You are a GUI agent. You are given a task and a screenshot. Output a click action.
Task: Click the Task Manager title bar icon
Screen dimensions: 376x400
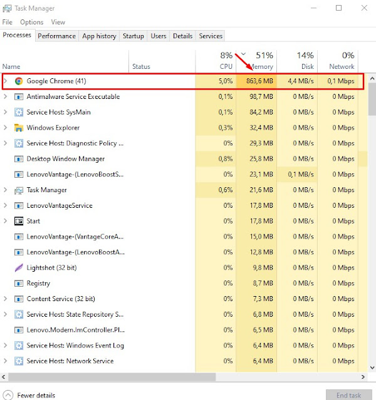pyautogui.click(x=7, y=8)
